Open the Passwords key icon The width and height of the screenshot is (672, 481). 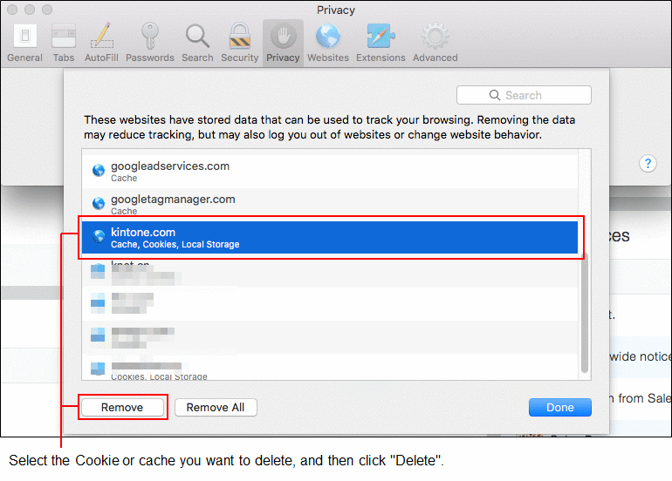click(150, 36)
